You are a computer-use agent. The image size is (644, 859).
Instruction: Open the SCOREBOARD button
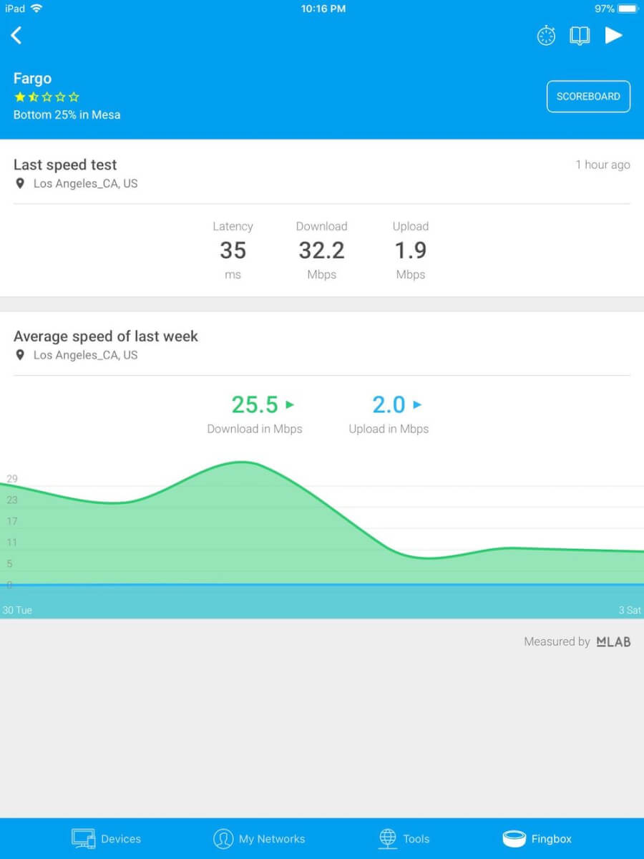[588, 97]
